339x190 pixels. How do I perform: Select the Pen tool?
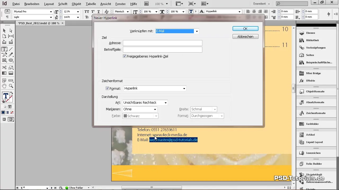tap(4, 55)
